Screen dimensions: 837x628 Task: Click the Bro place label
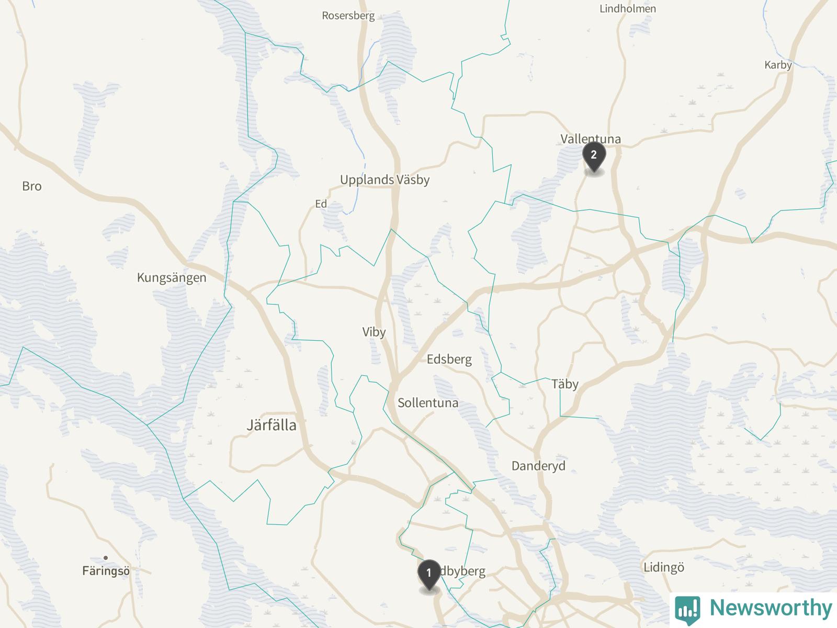(32, 186)
